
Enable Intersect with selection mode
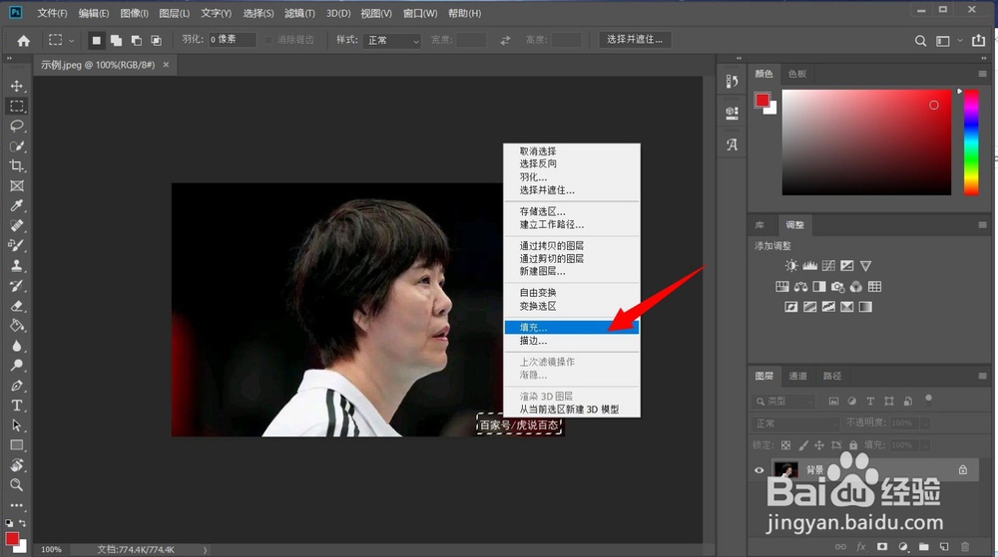coord(156,40)
